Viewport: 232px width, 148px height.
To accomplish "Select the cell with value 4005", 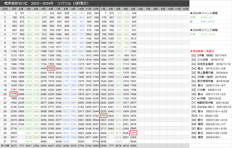I will pos(51,133).
